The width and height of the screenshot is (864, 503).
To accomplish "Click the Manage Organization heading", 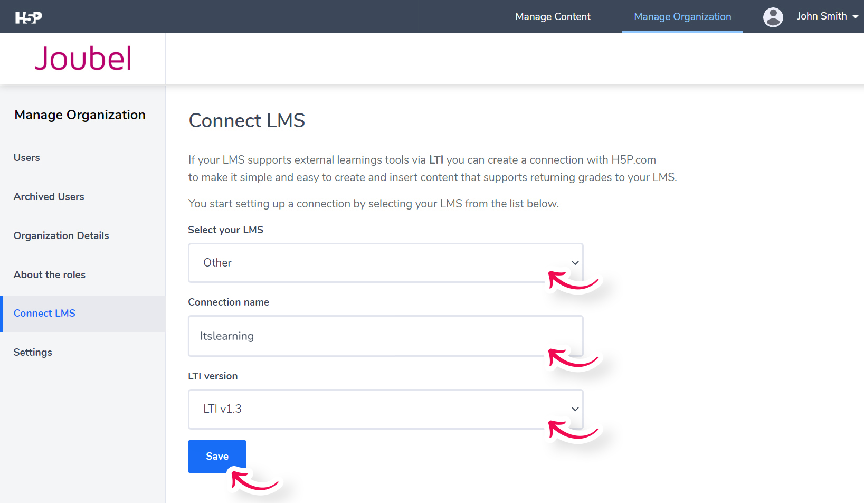I will (x=80, y=115).
